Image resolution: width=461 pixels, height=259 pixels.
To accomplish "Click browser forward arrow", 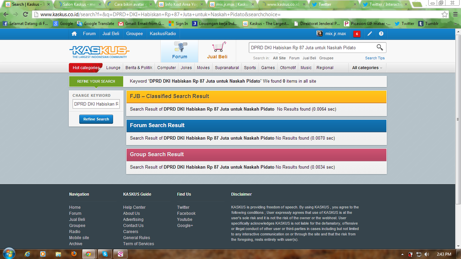I will (x=15, y=14).
